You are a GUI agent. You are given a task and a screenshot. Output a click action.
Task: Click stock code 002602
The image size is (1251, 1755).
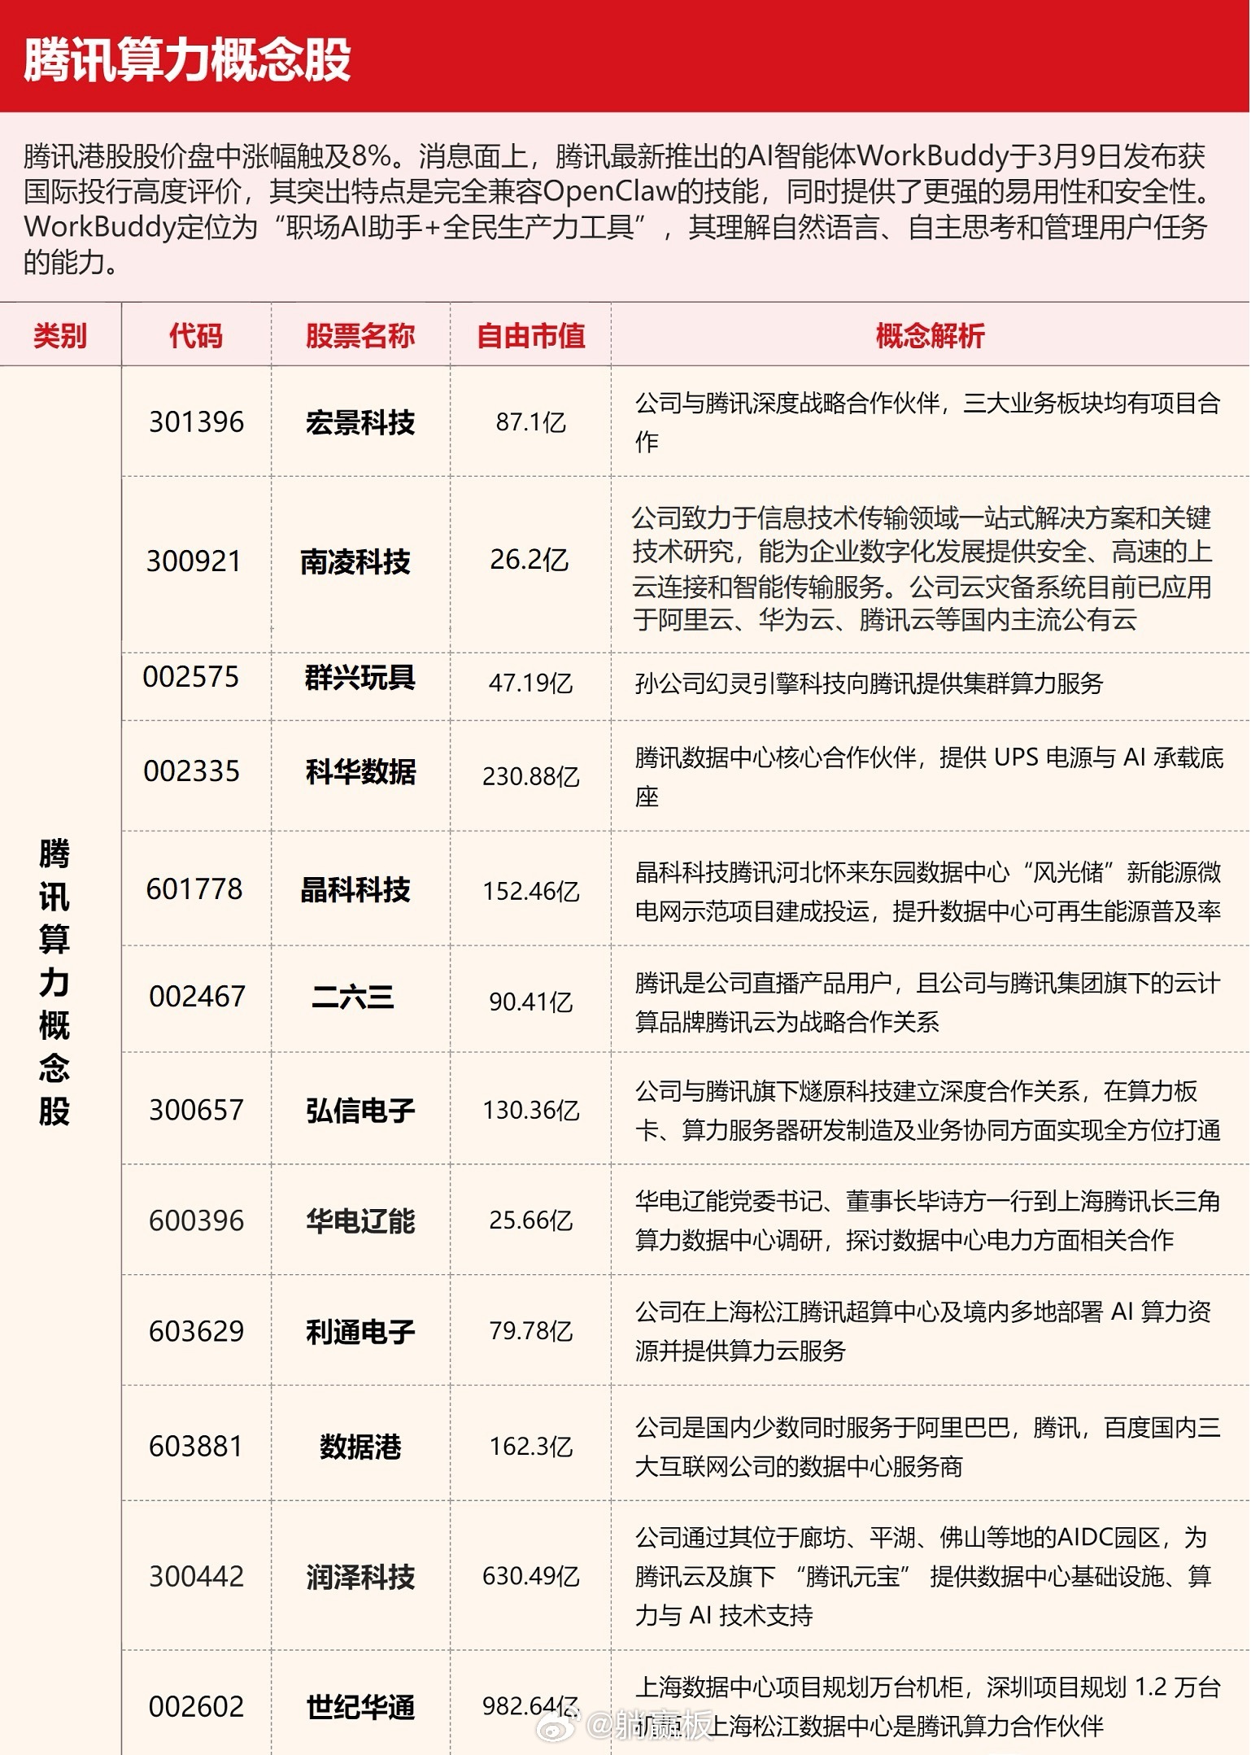click(196, 1706)
